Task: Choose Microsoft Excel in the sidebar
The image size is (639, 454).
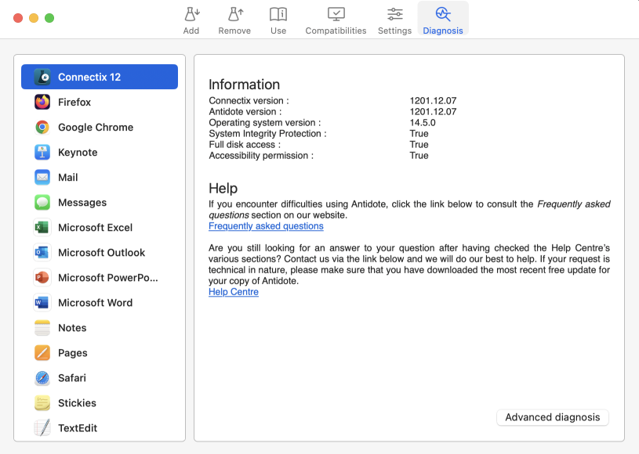Action: coord(95,228)
